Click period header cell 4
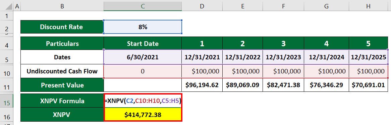 (326, 44)
